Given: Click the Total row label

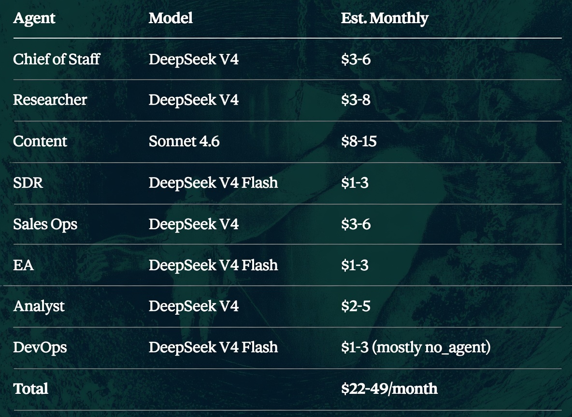Looking at the screenshot, I should coord(30,389).
